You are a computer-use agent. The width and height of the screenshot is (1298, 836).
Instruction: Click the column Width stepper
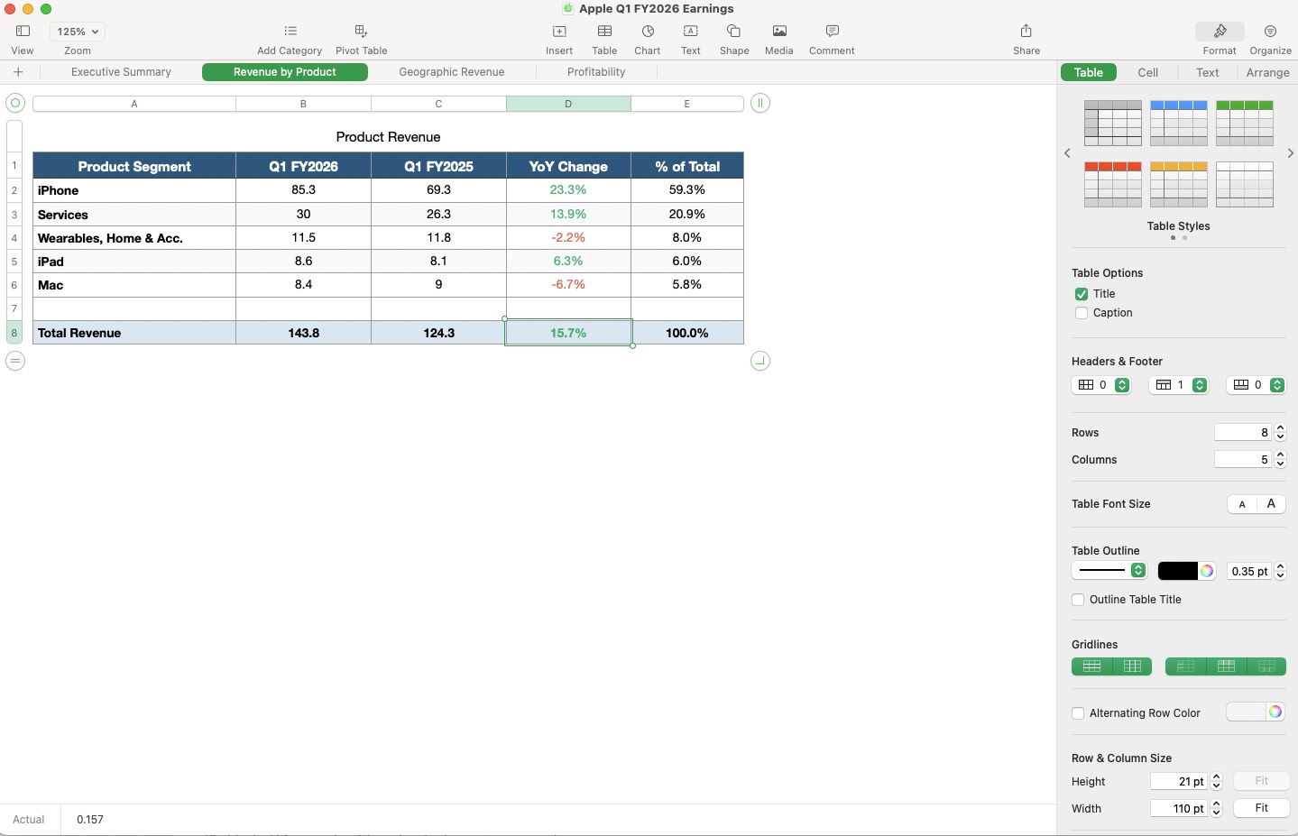[1216, 808]
